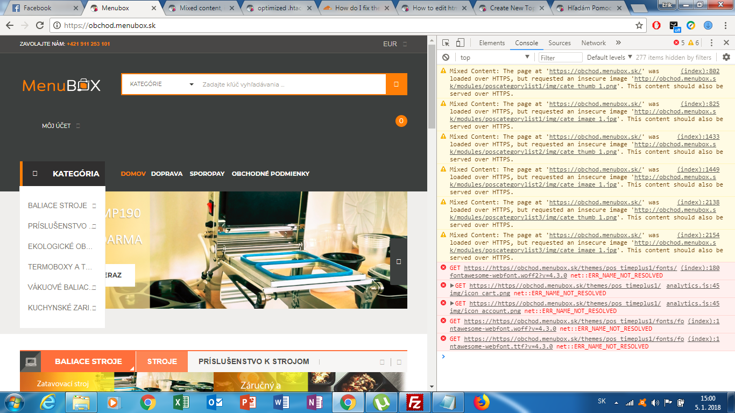Open the OBCHODNÉ PODMIENKY link

[271, 174]
